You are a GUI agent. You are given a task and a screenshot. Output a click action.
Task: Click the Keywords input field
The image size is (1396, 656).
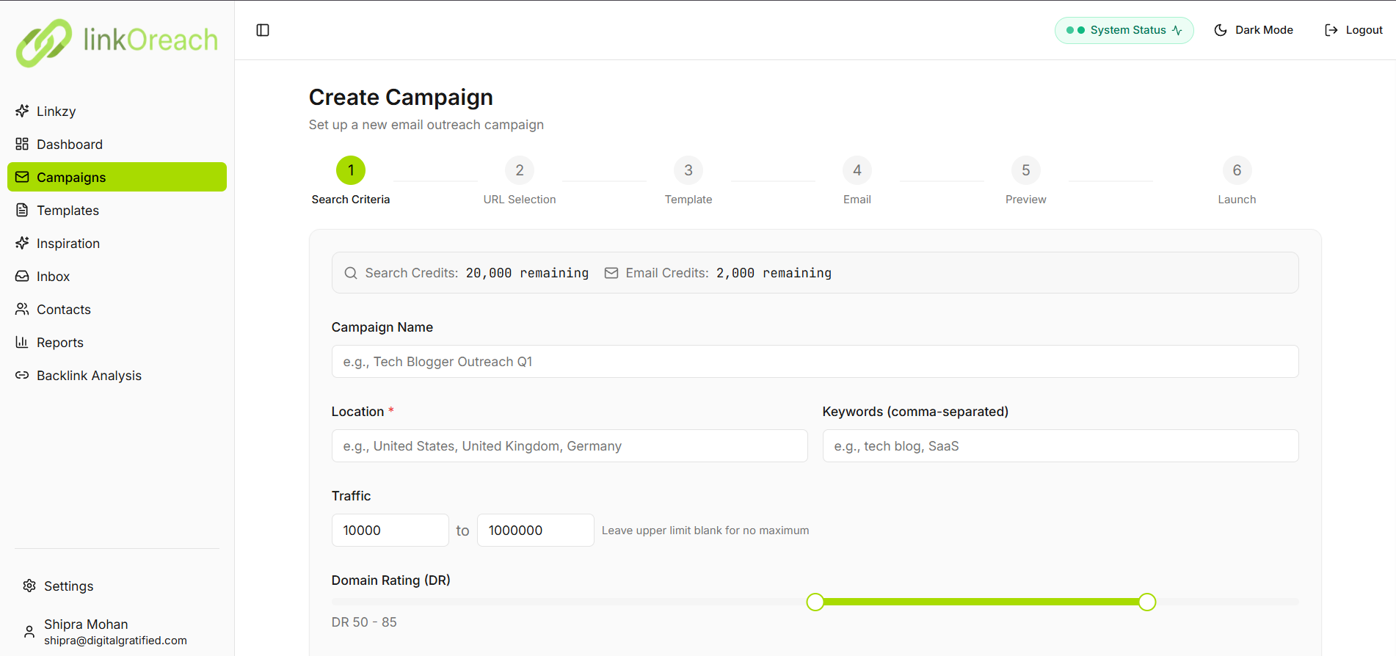click(1061, 446)
